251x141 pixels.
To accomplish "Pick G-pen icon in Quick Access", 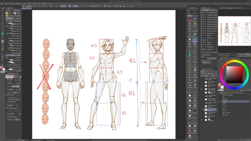I will tap(195, 55).
